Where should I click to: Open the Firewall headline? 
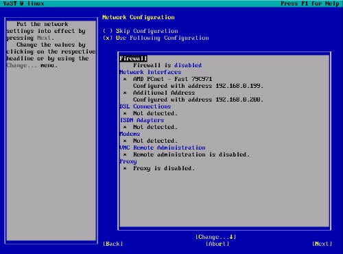pos(133,58)
